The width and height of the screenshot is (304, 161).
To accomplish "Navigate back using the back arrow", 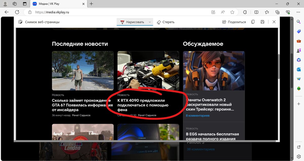I will 7,12.
